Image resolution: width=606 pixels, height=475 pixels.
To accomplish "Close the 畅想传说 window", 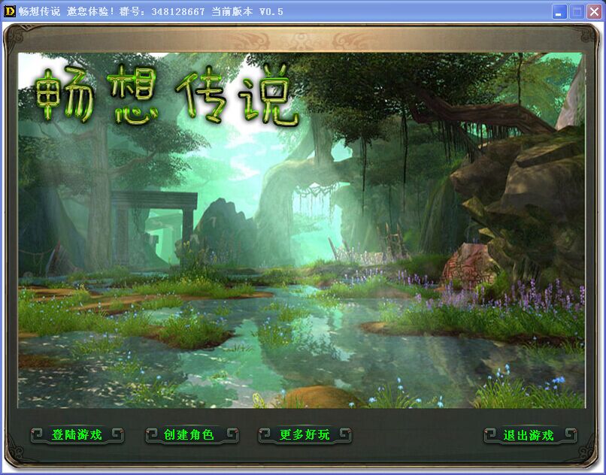I will [x=595, y=11].
